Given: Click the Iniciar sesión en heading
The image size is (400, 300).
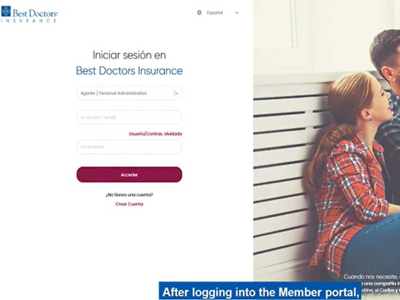Looking at the screenshot, I should click(x=129, y=55).
